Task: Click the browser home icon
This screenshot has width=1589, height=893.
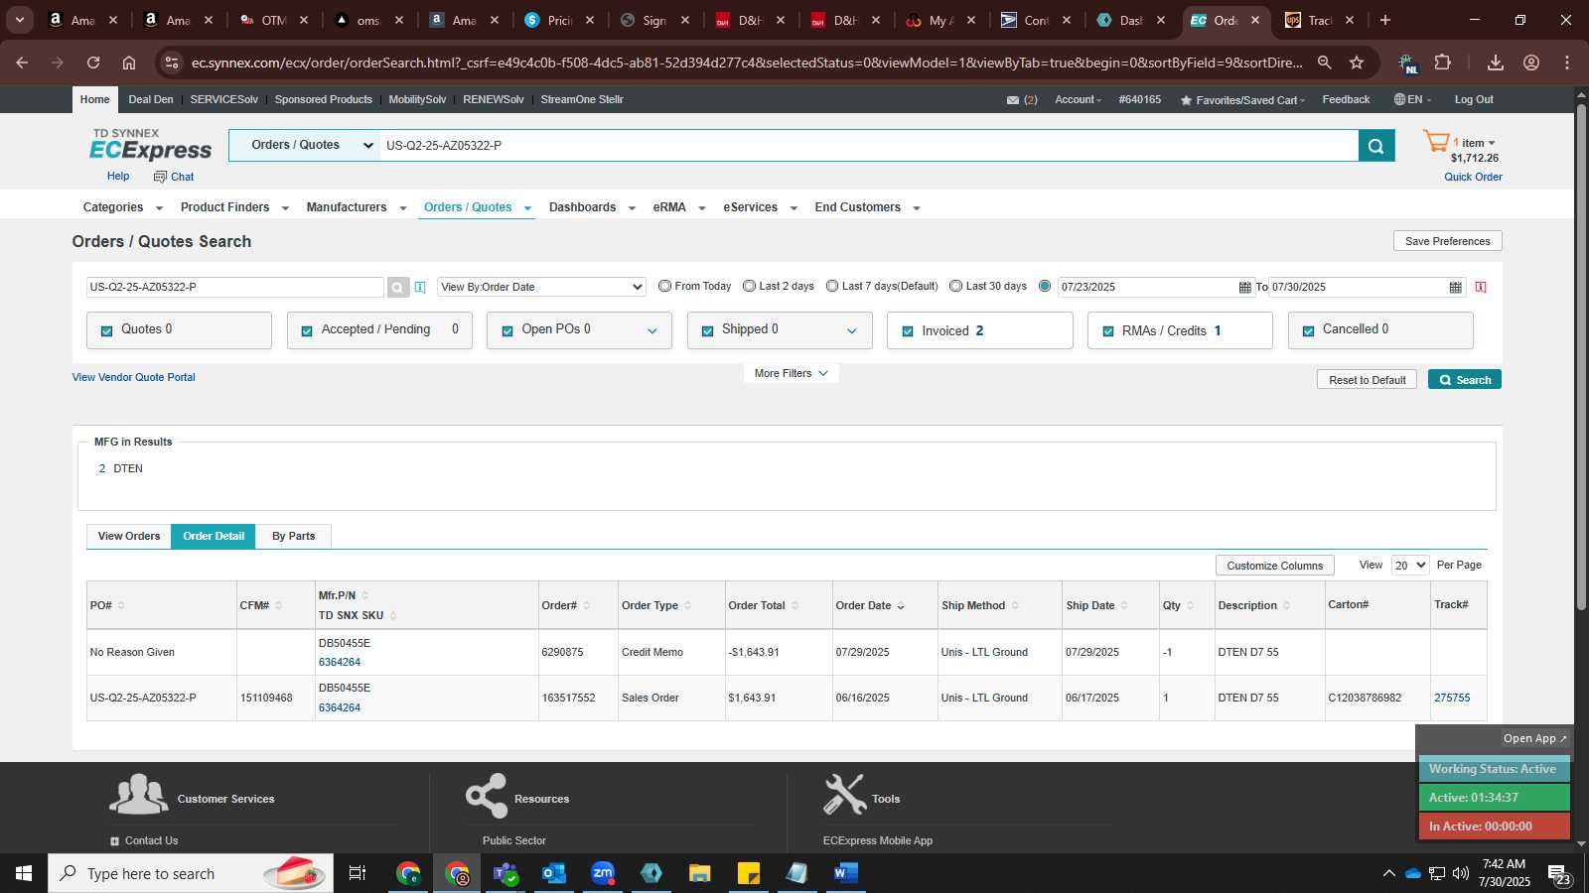Action: 129,63
